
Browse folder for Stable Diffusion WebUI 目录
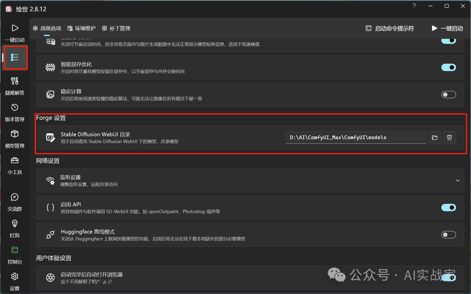click(x=434, y=137)
